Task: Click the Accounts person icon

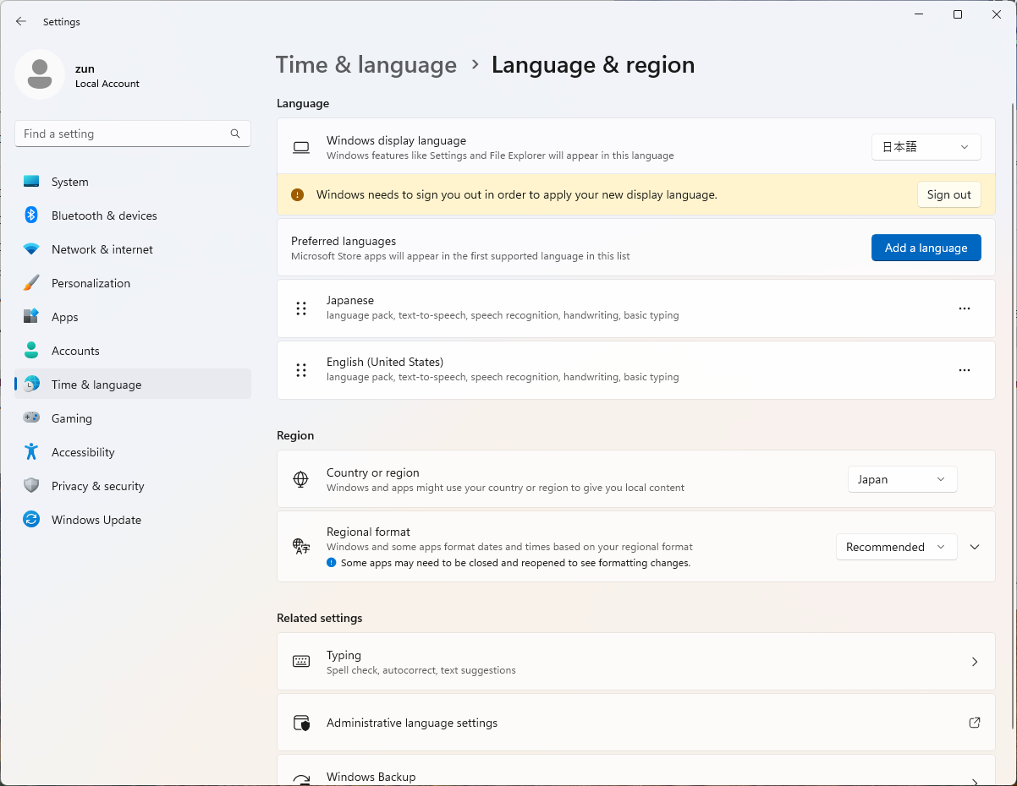Action: (x=31, y=351)
